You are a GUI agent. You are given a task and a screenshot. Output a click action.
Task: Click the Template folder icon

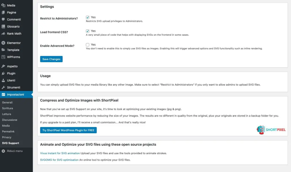pyautogui.click(x=3, y=50)
